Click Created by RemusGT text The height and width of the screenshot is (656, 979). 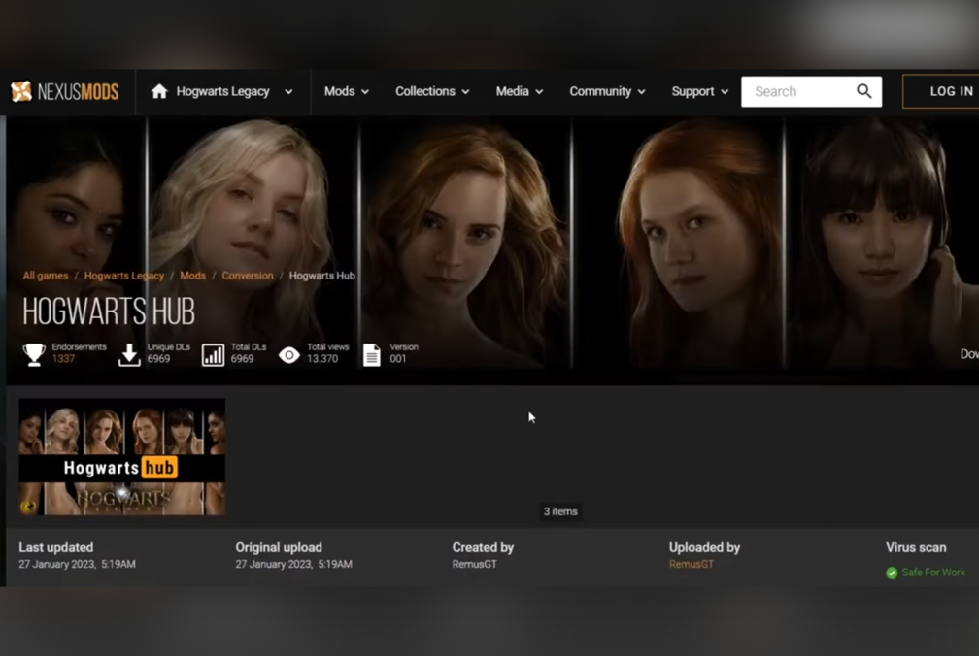click(x=475, y=564)
